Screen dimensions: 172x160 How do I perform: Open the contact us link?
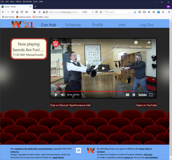click(128, 157)
